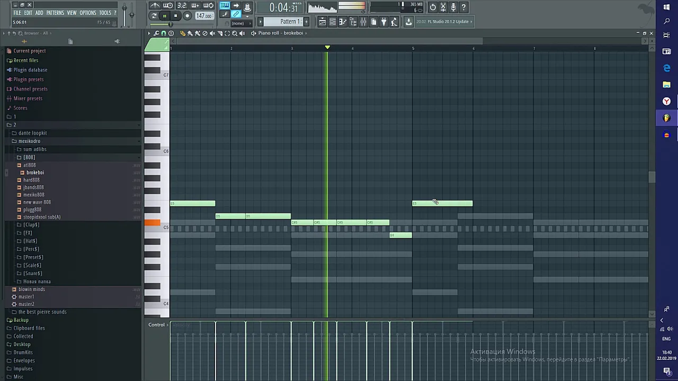Open the OPTIONS menu
Image resolution: width=678 pixels, height=381 pixels.
tap(88, 13)
